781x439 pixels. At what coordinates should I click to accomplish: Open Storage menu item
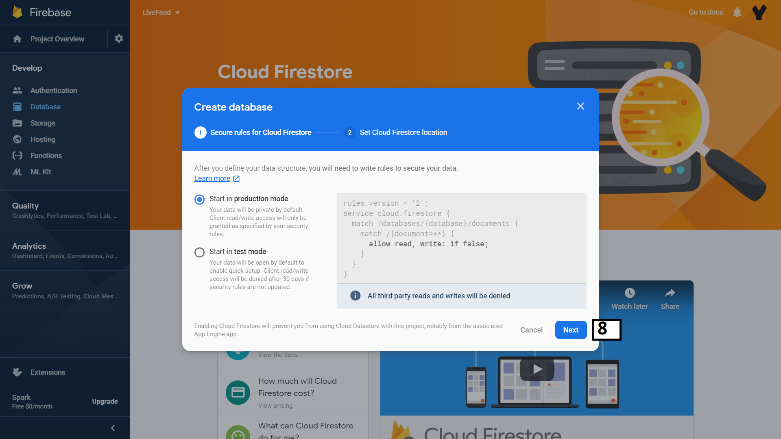[x=43, y=123]
